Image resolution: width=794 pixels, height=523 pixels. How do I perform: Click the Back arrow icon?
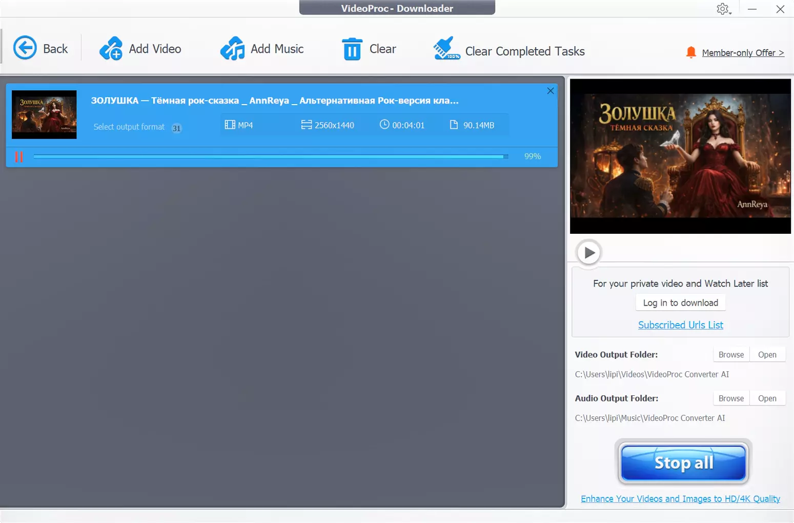(x=25, y=48)
